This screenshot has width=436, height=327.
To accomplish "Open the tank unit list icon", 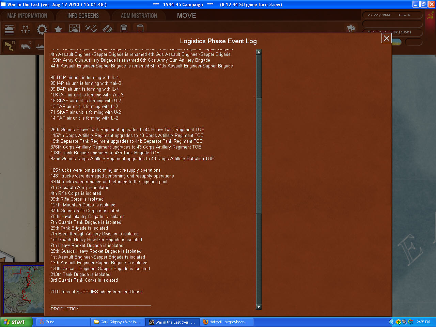I will 9,29.
